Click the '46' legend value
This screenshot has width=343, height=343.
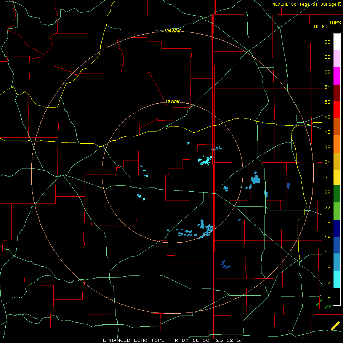(x=327, y=117)
